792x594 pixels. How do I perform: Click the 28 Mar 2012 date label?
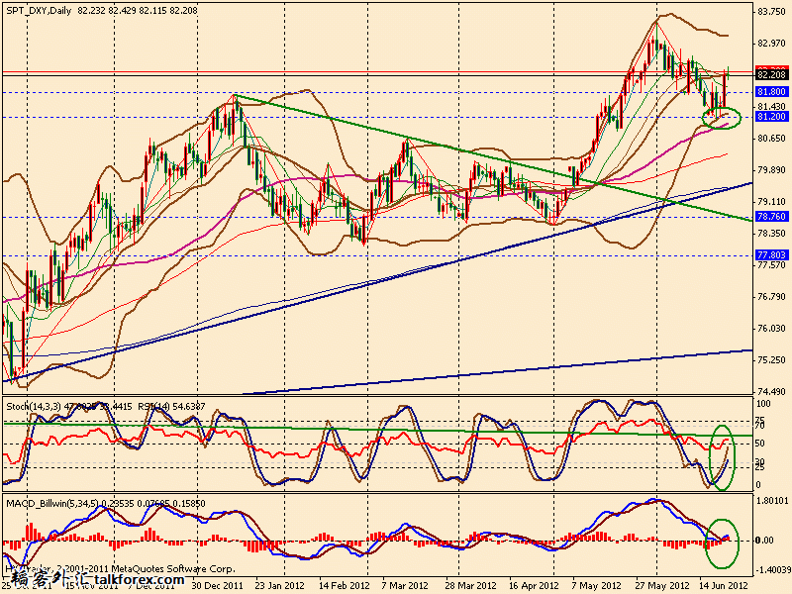pos(471,586)
